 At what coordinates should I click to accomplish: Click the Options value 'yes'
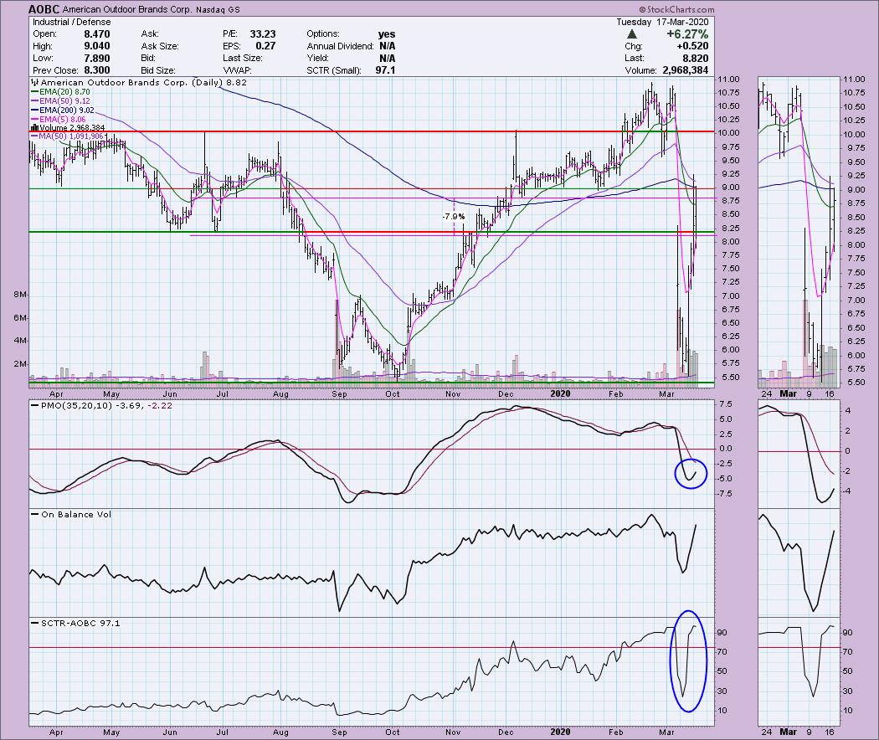[x=387, y=34]
